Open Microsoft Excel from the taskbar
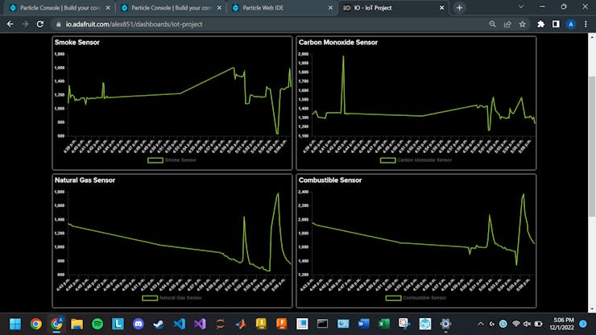The width and height of the screenshot is (596, 335). tap(384, 324)
